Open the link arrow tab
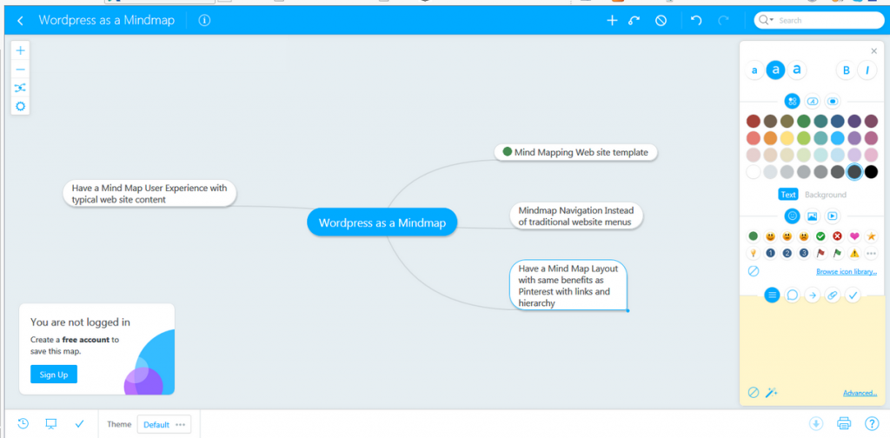This screenshot has width=890, height=438. pyautogui.click(x=813, y=295)
